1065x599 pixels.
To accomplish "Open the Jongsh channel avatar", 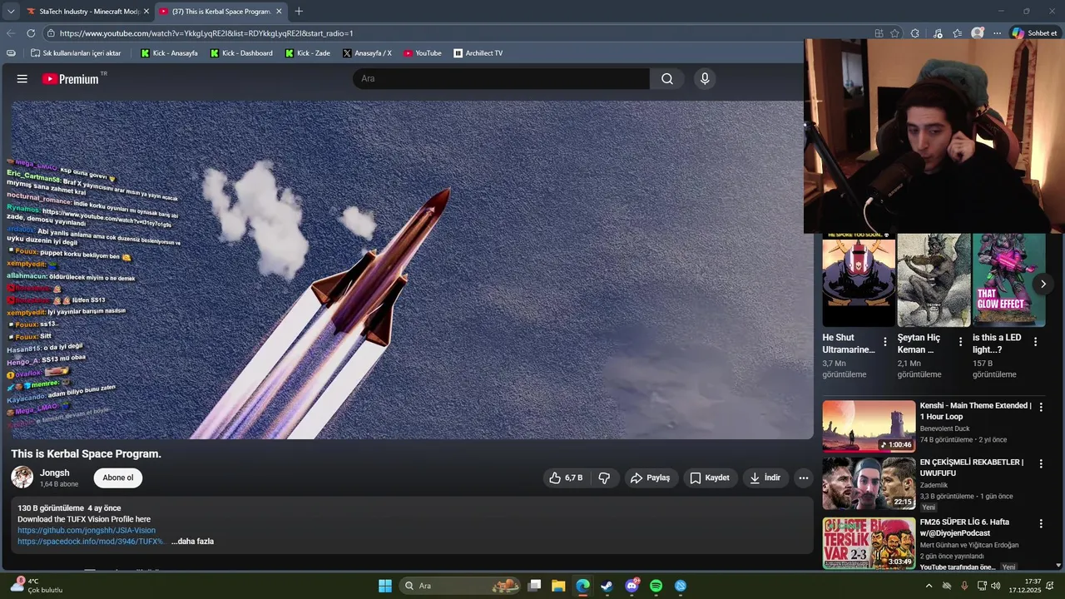I will point(22,478).
